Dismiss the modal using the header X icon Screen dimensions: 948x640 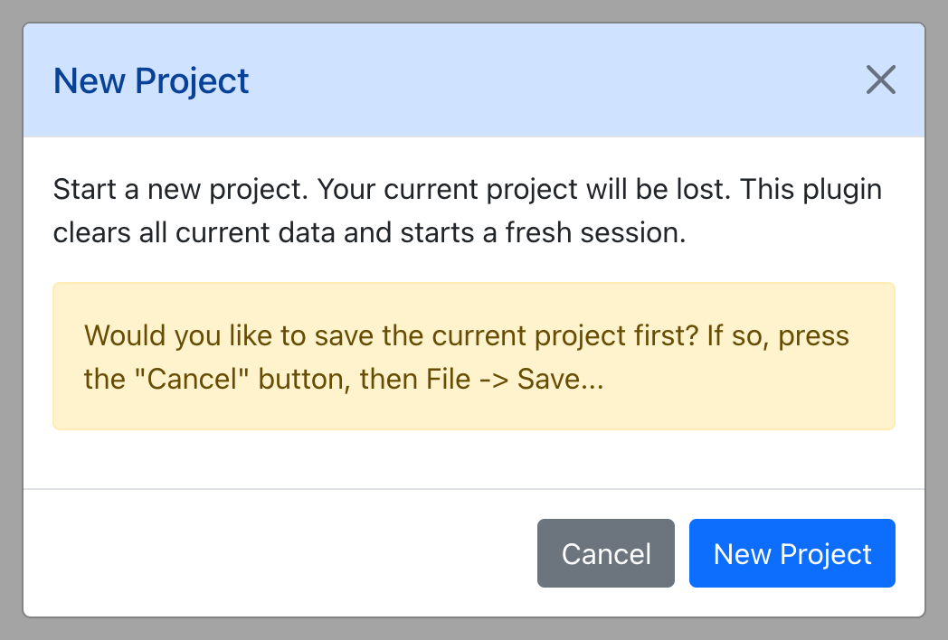(880, 80)
